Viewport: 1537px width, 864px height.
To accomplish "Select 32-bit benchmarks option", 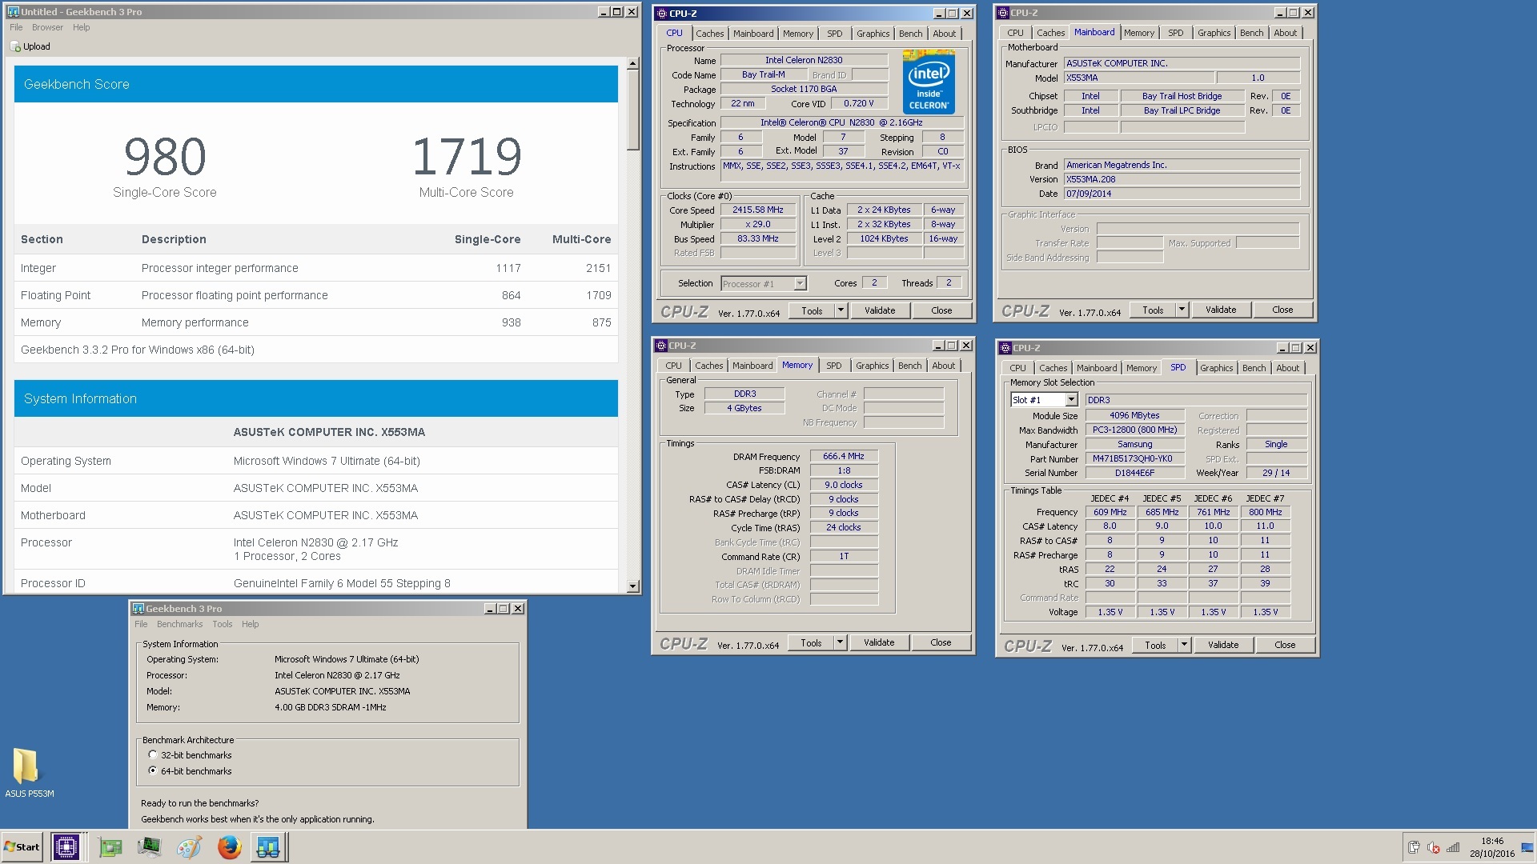I will tap(153, 755).
